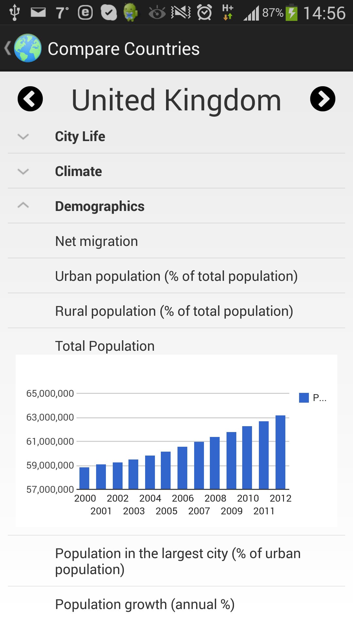Tap the back caret beside globe

(8, 48)
